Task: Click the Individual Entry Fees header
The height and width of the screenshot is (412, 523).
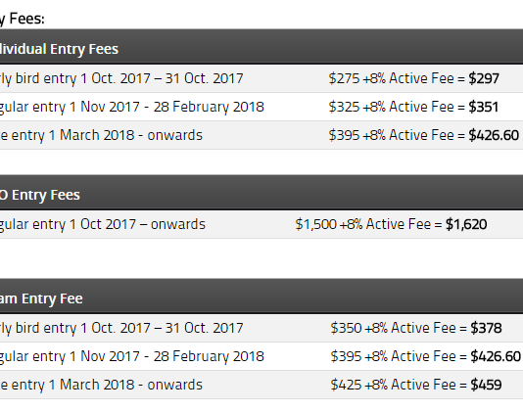Action: click(261, 47)
